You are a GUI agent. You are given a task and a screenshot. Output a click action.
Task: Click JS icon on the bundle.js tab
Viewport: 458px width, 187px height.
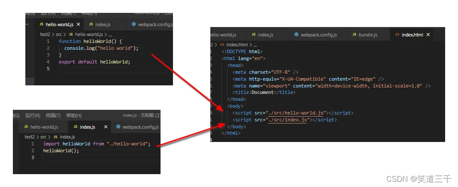(354, 34)
